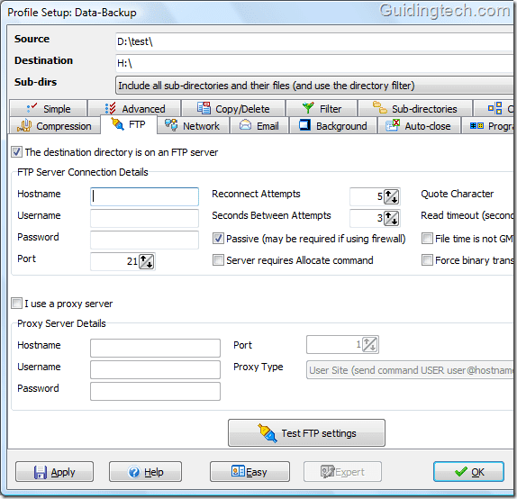Image resolution: width=517 pixels, height=499 pixels.
Task: Adjust FTP Port spinner arrows
Action: click(x=147, y=261)
